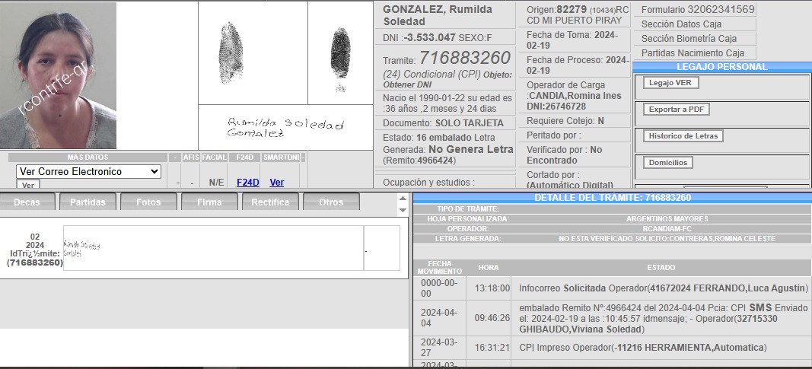Select Sección Datos Caja
This screenshot has height=369, width=812.
point(681,24)
